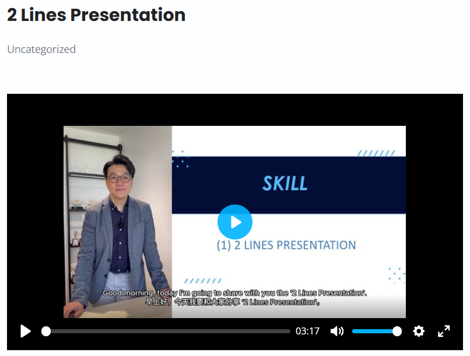
Task: Click the '2 Lines Presentation' page heading
Action: 96,15
